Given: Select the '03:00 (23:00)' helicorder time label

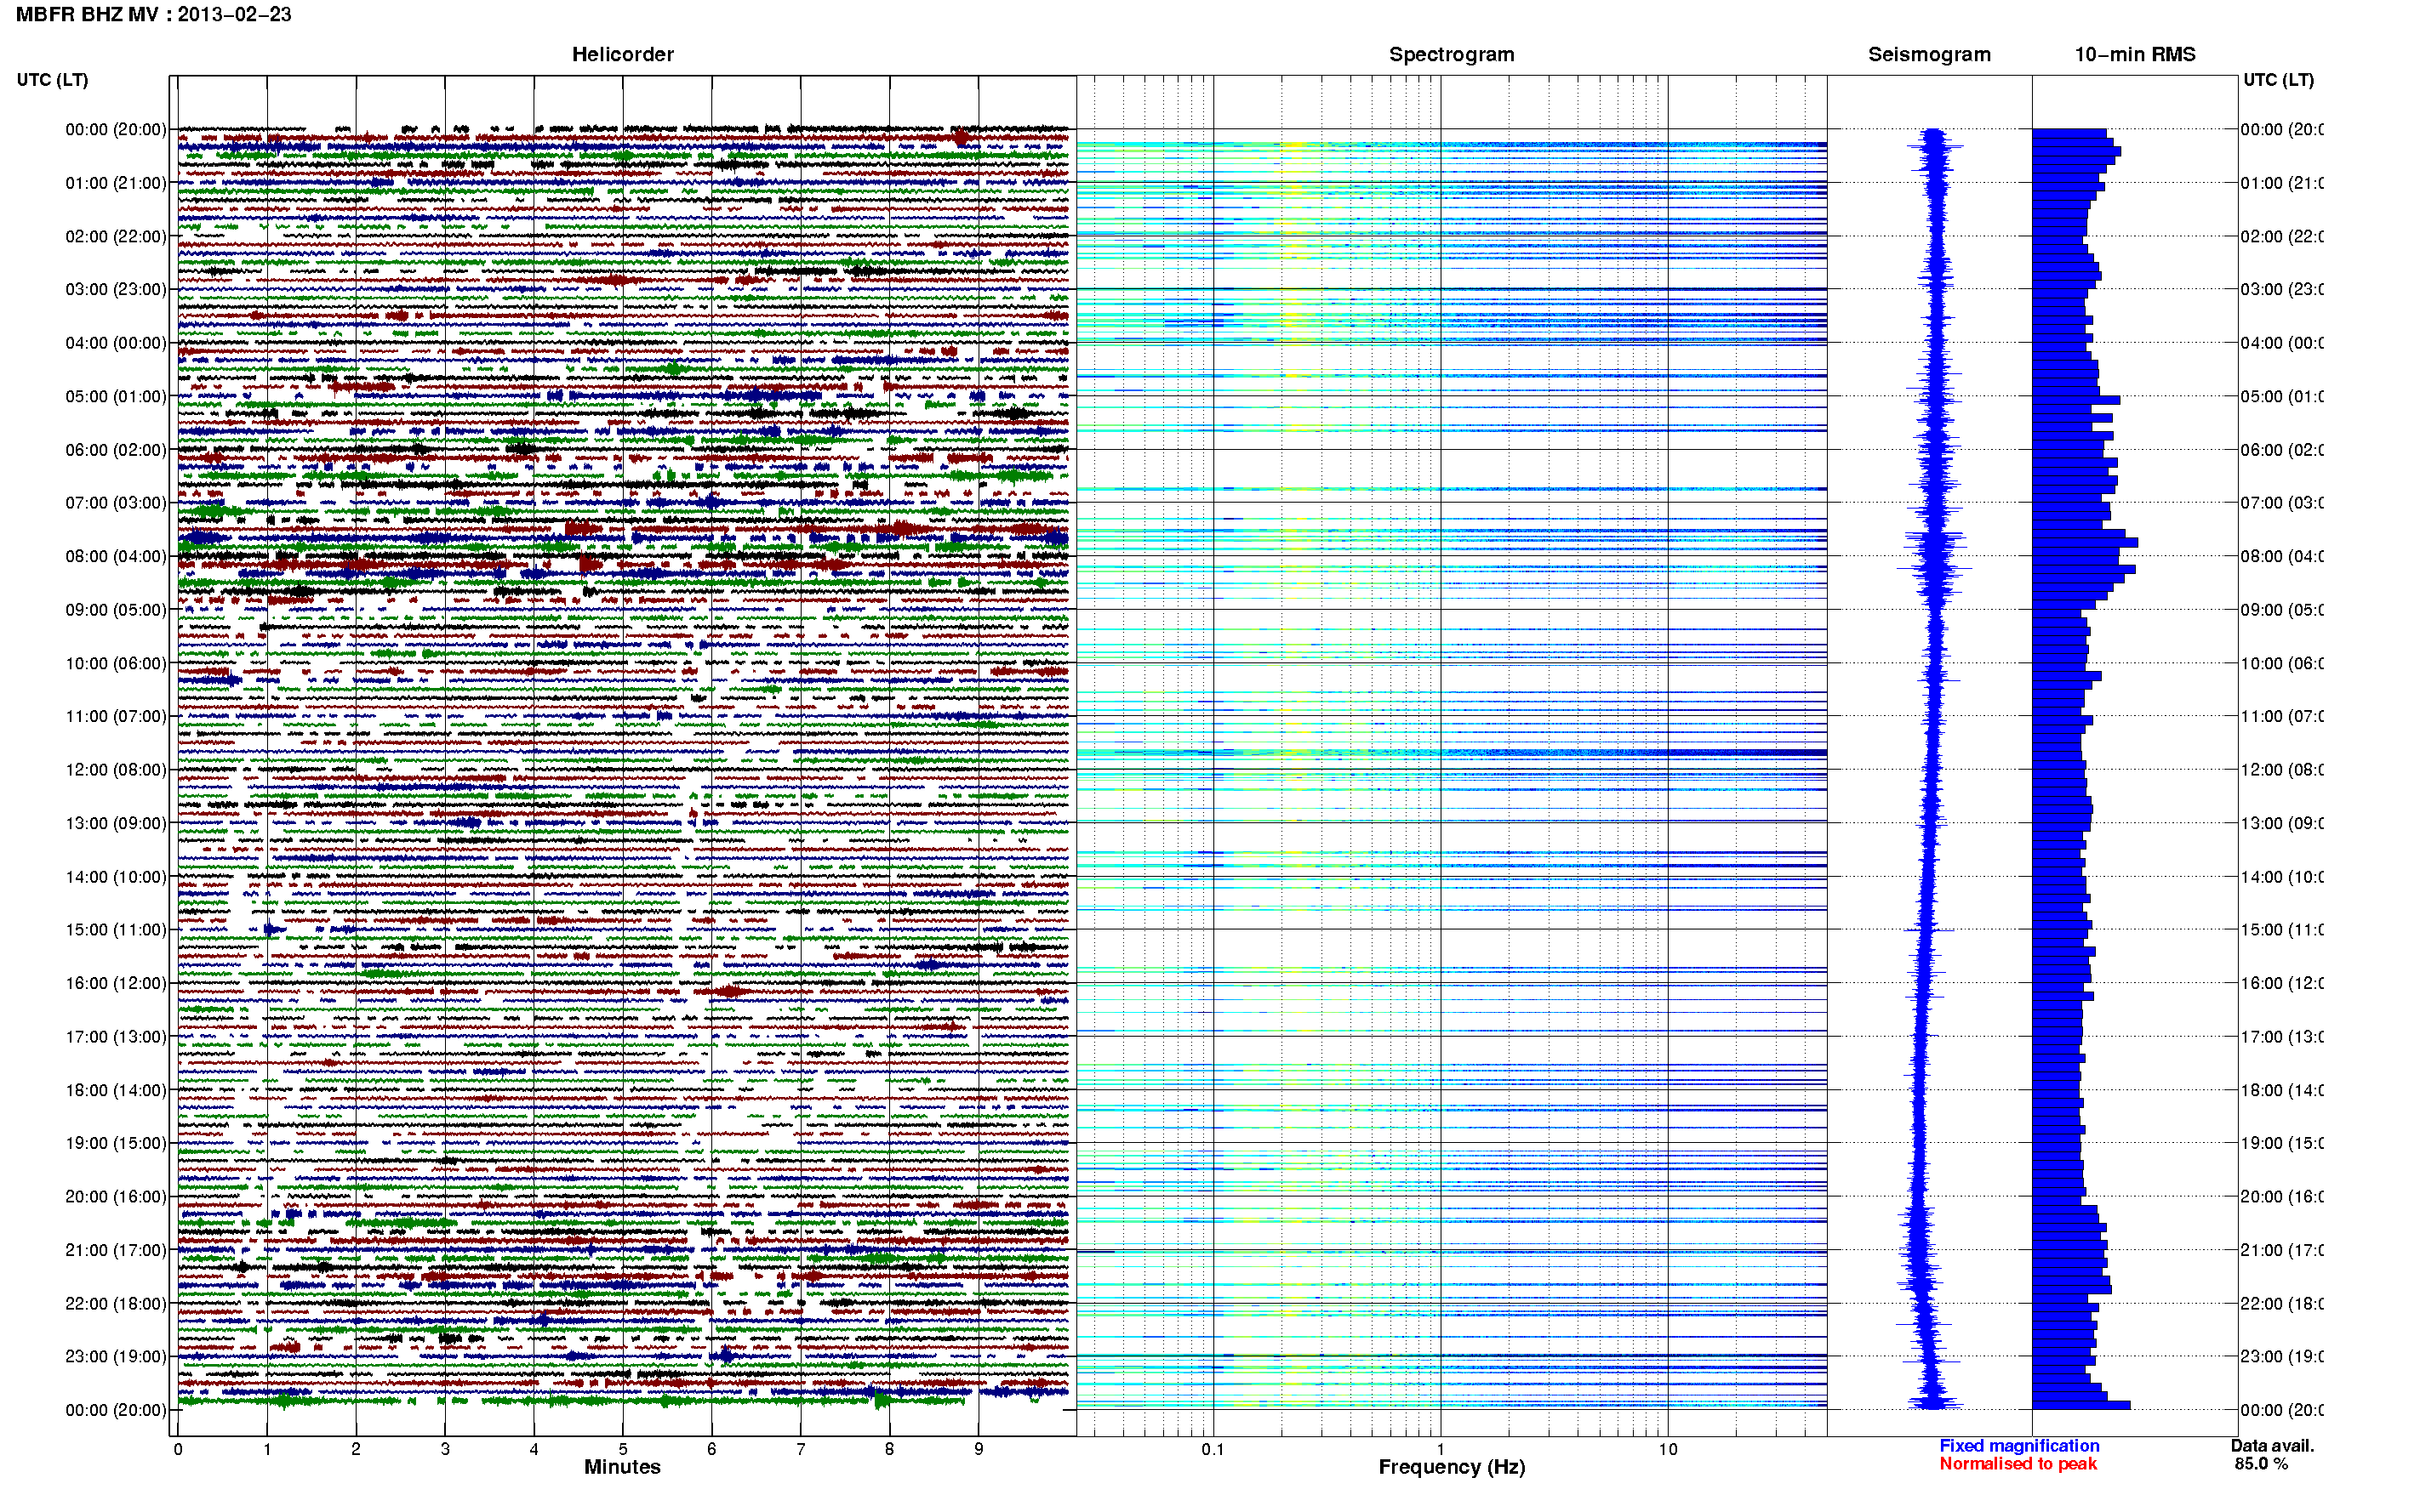Looking at the screenshot, I should 116,290.
